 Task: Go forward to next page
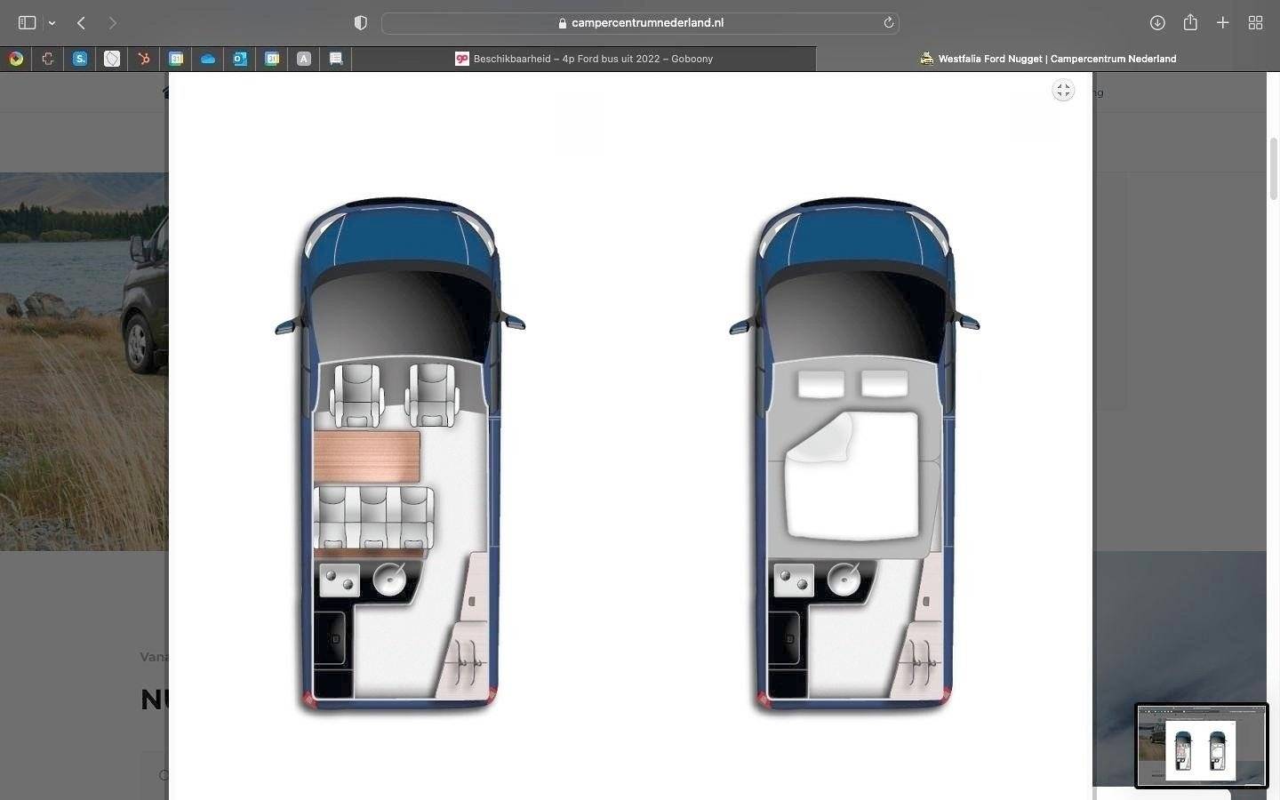click(x=112, y=23)
